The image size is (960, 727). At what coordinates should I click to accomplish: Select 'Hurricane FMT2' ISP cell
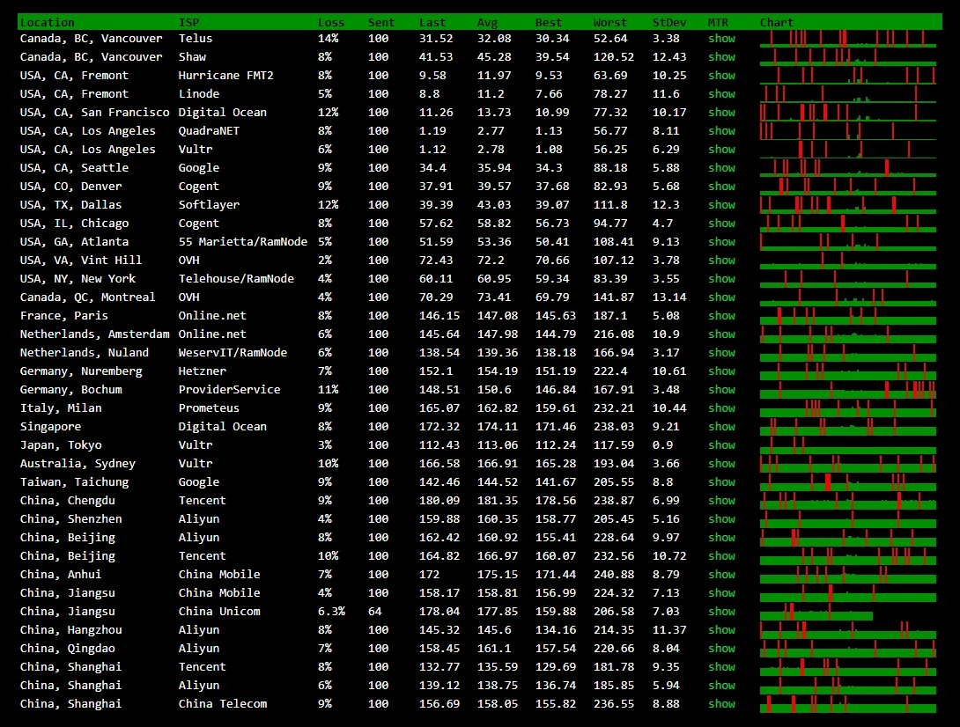226,76
